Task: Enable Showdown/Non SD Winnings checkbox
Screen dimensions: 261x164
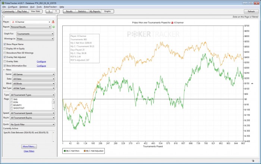Action: tap(4, 53)
